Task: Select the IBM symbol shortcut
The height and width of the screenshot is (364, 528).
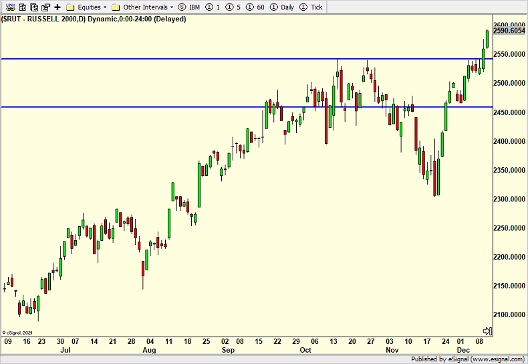Action: pyautogui.click(x=189, y=7)
